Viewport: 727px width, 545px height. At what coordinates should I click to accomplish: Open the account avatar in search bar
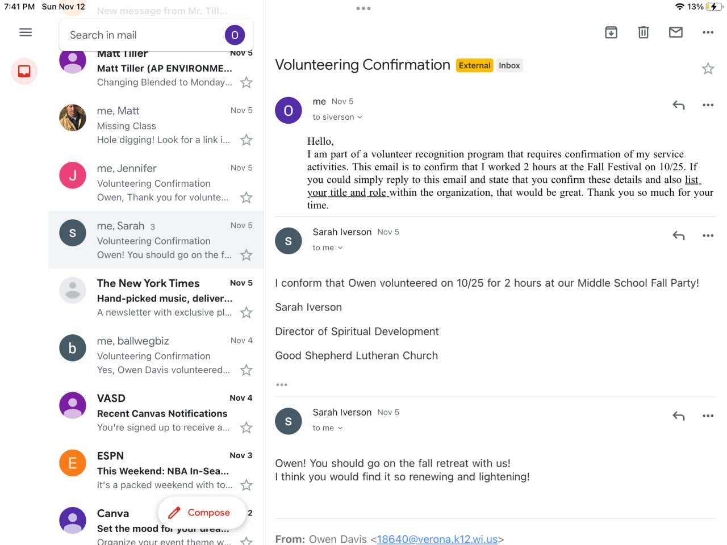pyautogui.click(x=235, y=35)
